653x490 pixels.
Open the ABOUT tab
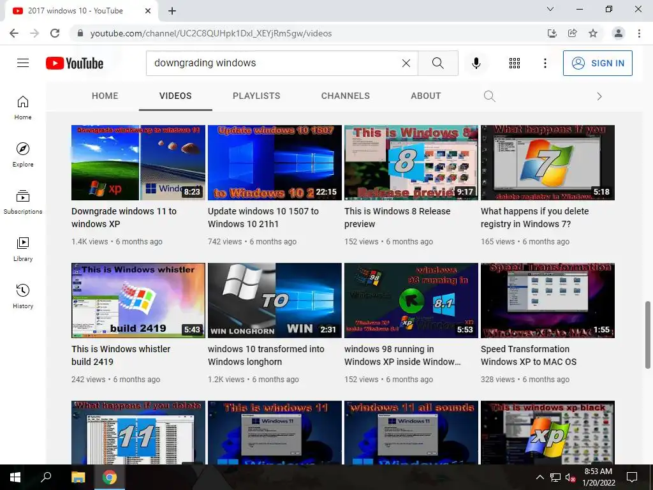tap(425, 96)
